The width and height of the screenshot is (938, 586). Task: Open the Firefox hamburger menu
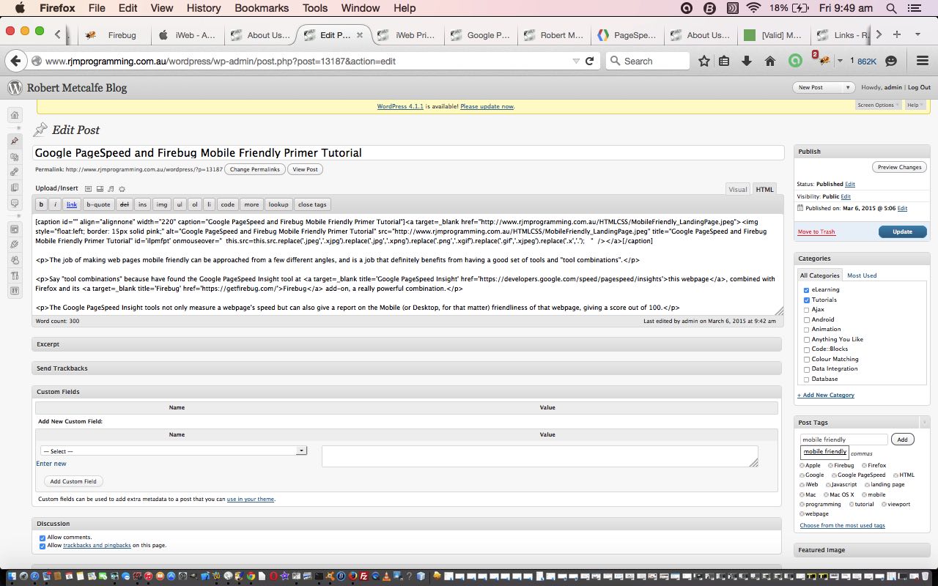(923, 61)
